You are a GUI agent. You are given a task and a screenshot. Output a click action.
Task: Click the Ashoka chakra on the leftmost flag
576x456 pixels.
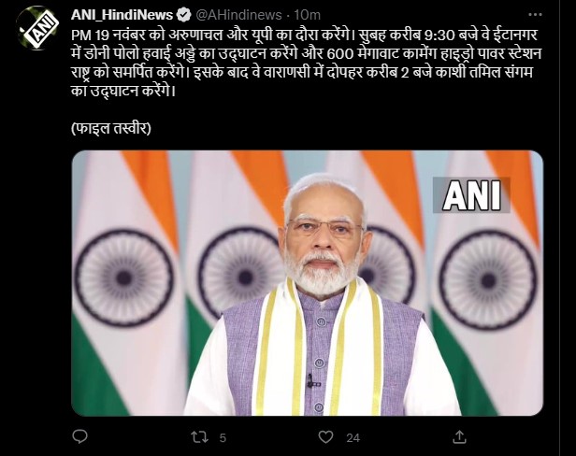click(x=123, y=278)
